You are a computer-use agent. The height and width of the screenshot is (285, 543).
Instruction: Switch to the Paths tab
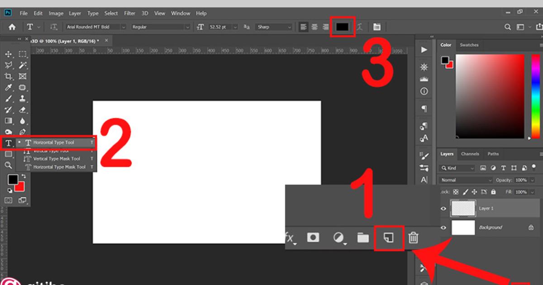[493, 154]
